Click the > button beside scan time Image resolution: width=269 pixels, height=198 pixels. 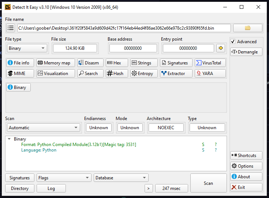click(x=149, y=188)
